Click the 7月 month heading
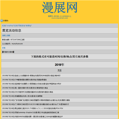The image size is (119, 119). coord(59,71)
